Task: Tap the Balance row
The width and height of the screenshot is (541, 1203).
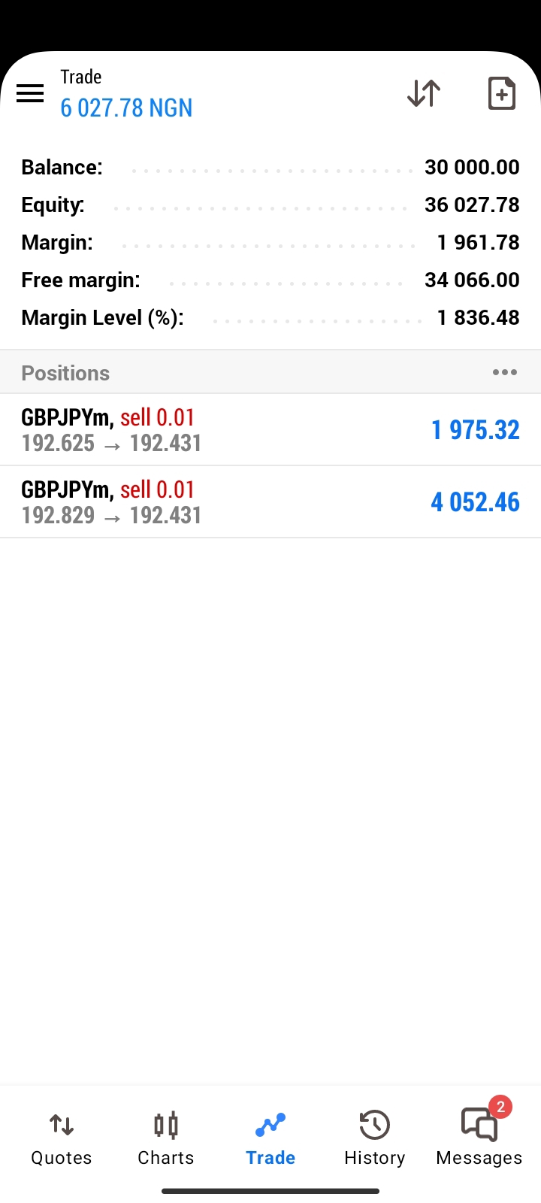Action: 270,167
